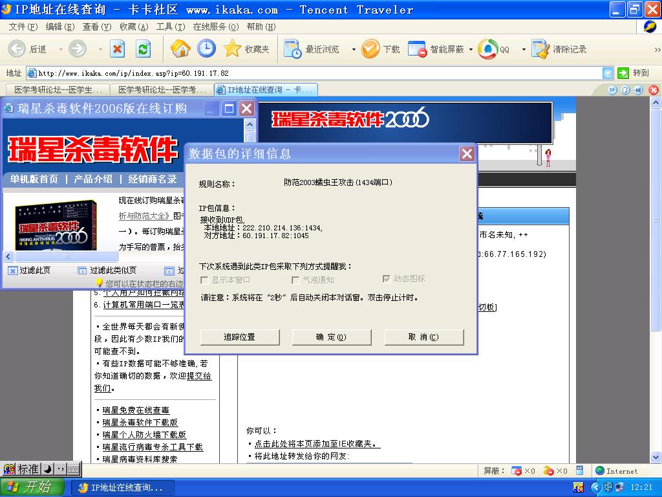Screen dimensions: 662x497
Task: Click 过滤此类似页 in popup
Action: 107,271
